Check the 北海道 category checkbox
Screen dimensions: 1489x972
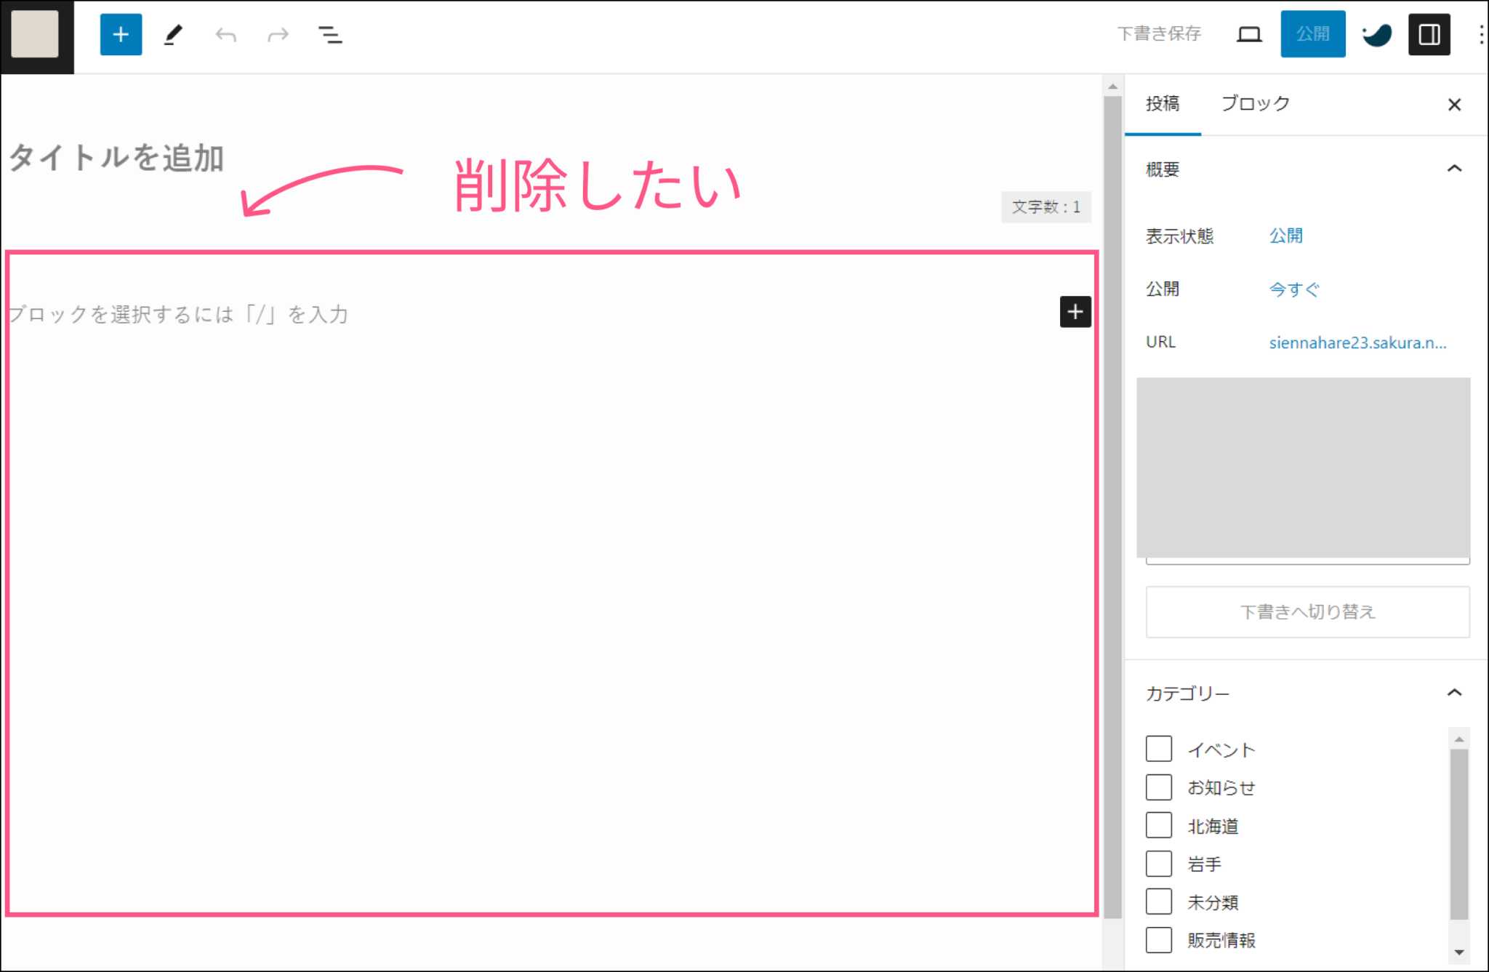pyautogui.click(x=1159, y=824)
